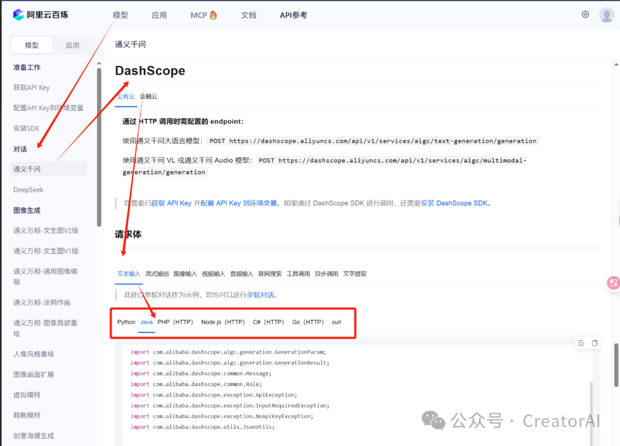
Task: Open 创意海报生成 in sidebar
Action: (x=34, y=436)
